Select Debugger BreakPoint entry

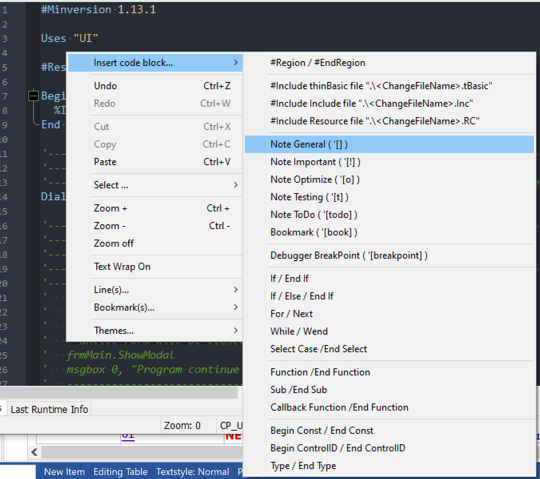coord(349,255)
